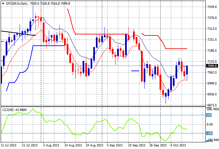Click the 21 Jul 2023 date label
Viewport: 219px width, 149px height.
pos(30,145)
